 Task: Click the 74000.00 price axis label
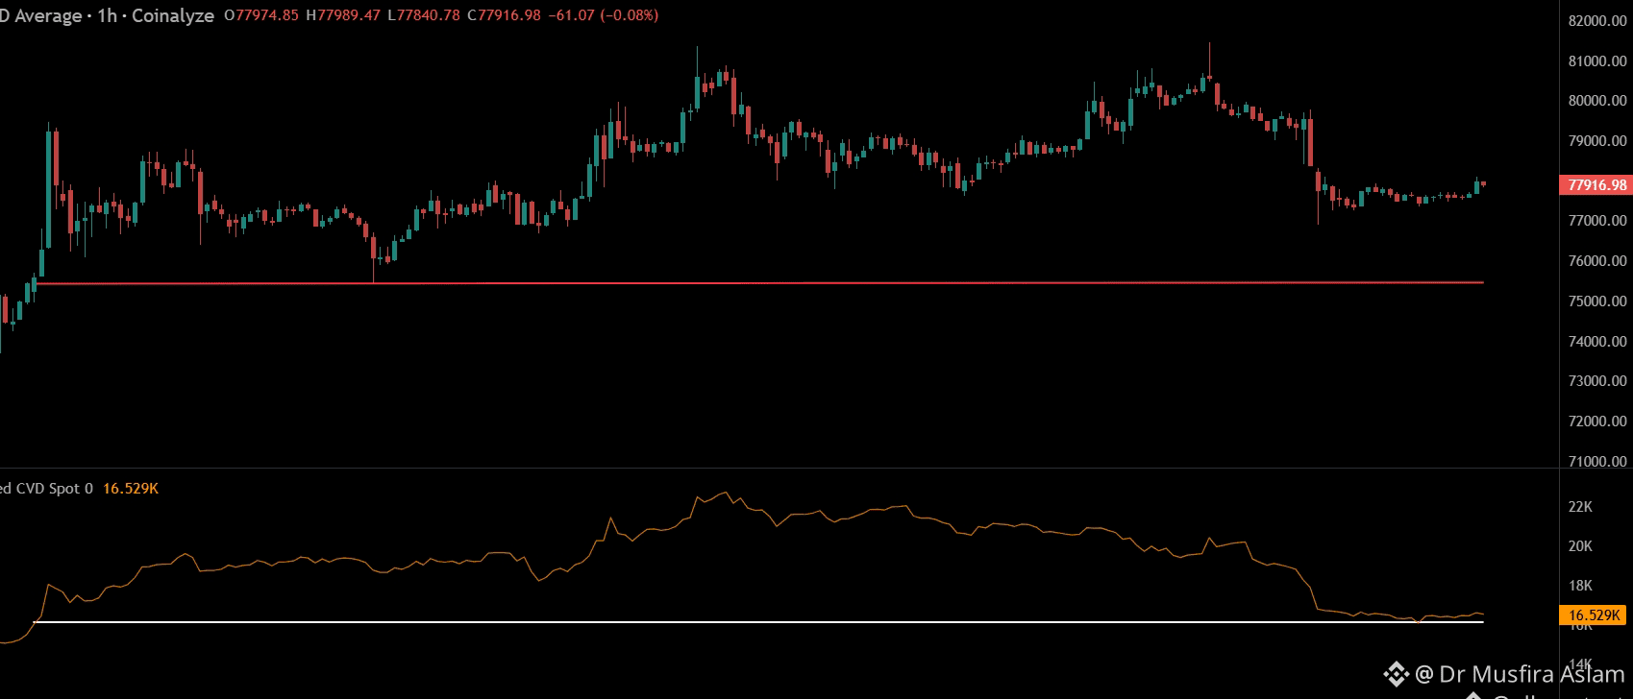point(1597,342)
